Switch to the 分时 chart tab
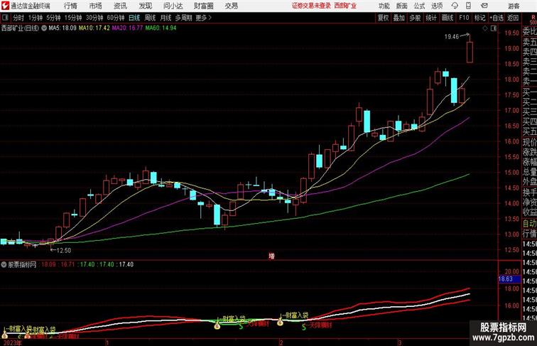537x346 pixels. (x=18, y=18)
